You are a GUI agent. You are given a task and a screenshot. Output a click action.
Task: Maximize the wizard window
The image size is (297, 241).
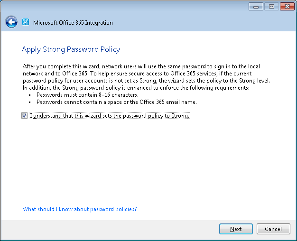click(x=271, y=7)
